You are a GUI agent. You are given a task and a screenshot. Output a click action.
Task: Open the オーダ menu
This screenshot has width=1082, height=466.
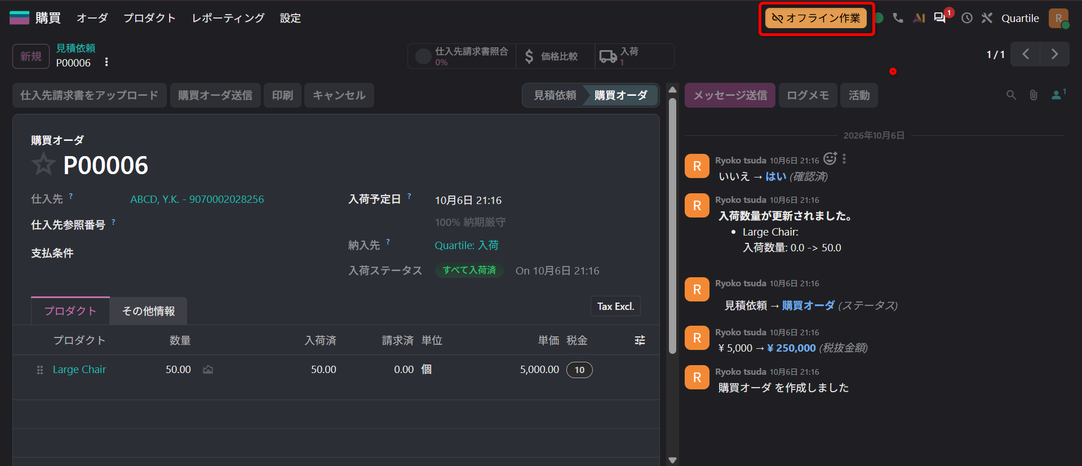point(92,18)
